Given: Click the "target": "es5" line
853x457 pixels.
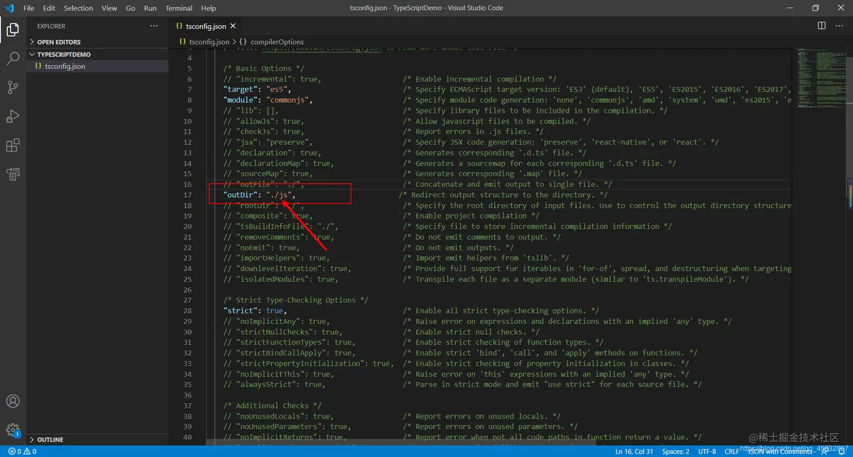Looking at the screenshot, I should click(258, 90).
